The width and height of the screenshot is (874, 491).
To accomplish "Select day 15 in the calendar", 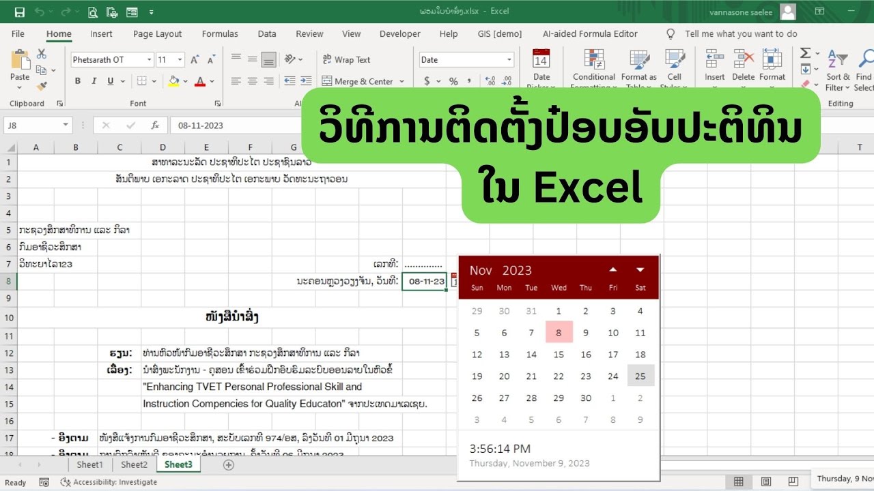I will pyautogui.click(x=559, y=355).
